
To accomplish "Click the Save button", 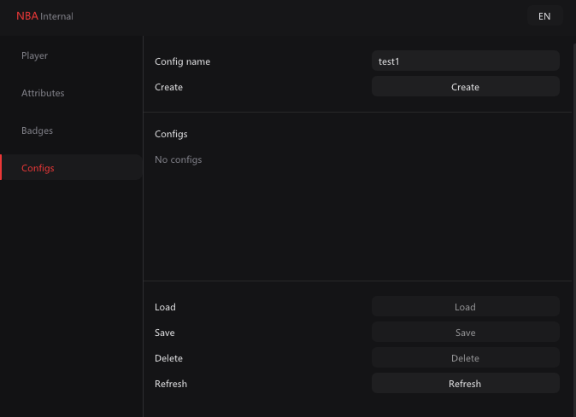I will (x=466, y=332).
